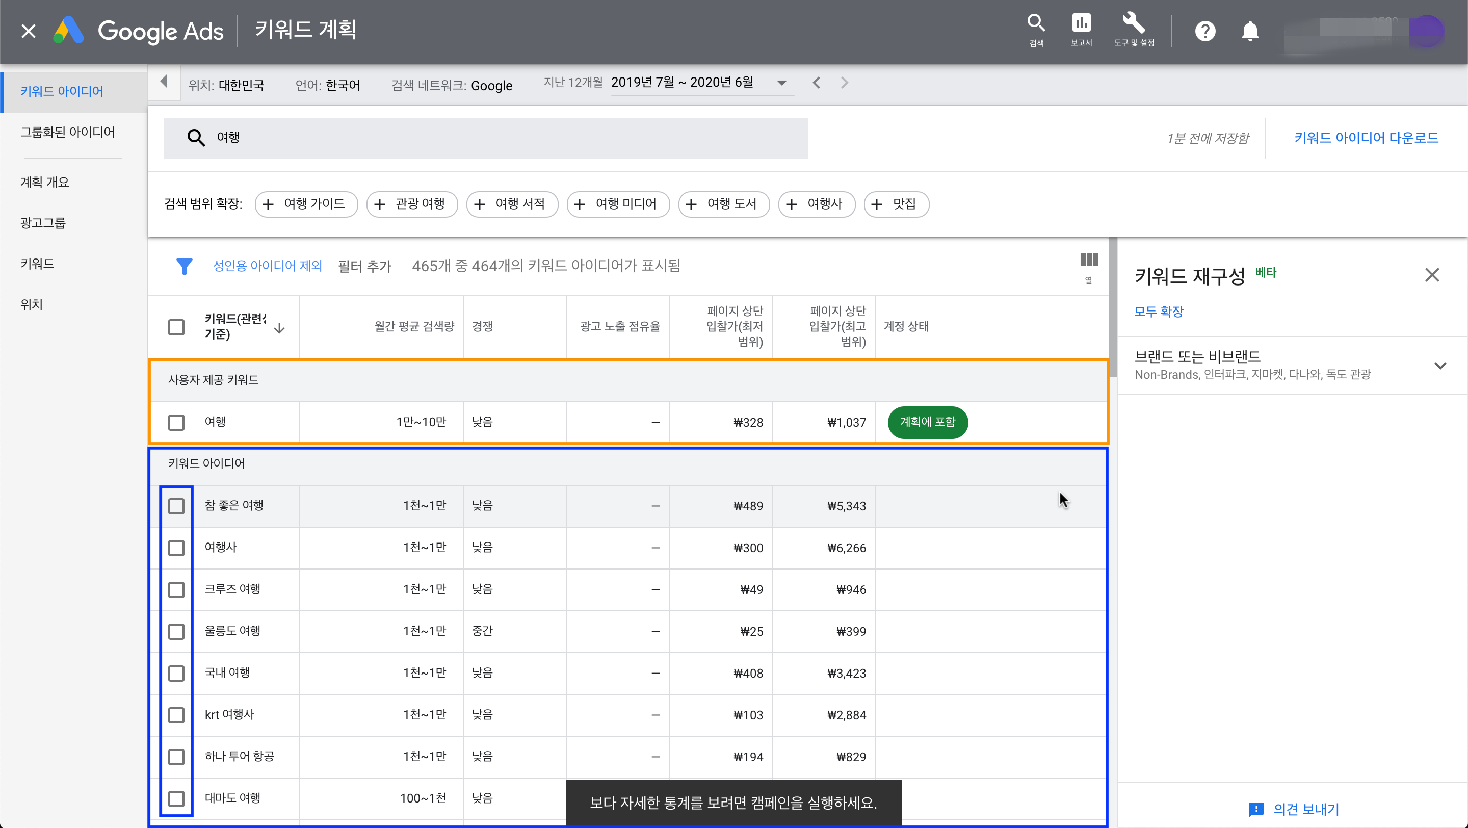Viewport: 1468px width, 828px height.
Task: Toggle the select-all header checkbox
Action: click(176, 327)
